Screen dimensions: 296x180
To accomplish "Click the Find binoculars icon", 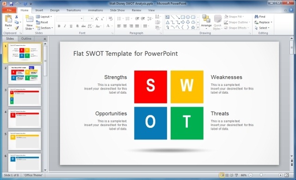I will click(x=256, y=17).
